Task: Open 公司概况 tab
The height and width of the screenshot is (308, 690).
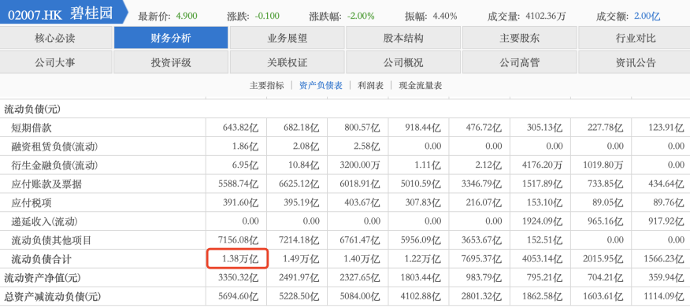Action: click(x=403, y=62)
